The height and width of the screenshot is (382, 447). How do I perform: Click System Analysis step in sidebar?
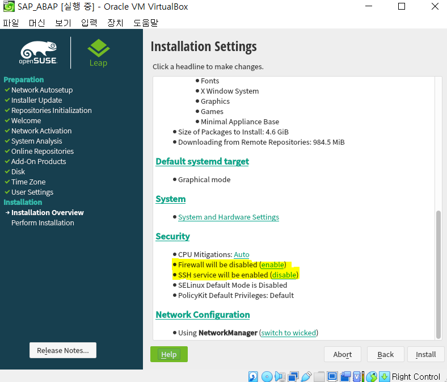click(36, 141)
